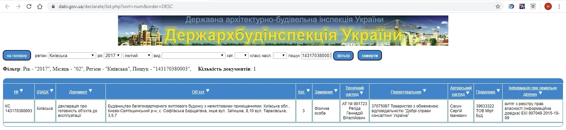Click sort arrow under Авторський нагляд

pos(468,93)
